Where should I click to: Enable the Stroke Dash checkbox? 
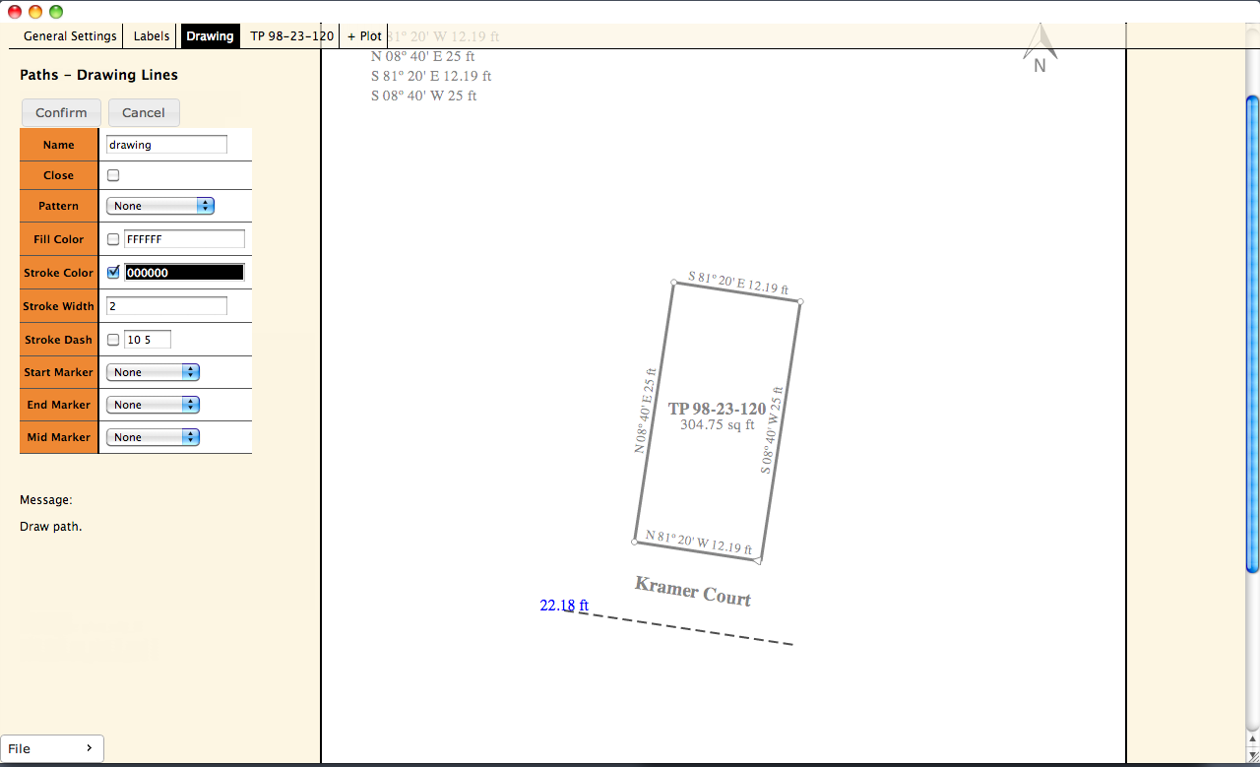pyautogui.click(x=112, y=339)
